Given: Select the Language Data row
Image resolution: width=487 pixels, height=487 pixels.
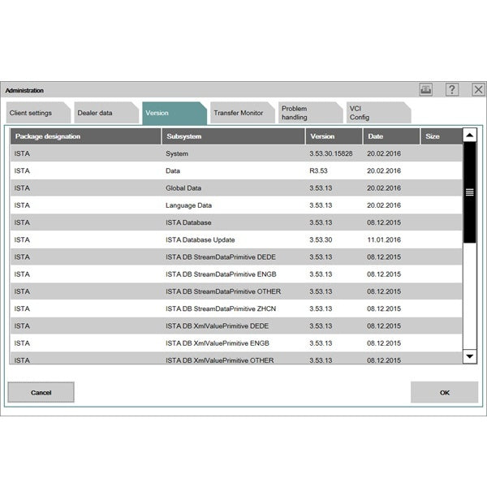Looking at the screenshot, I should pos(236,205).
